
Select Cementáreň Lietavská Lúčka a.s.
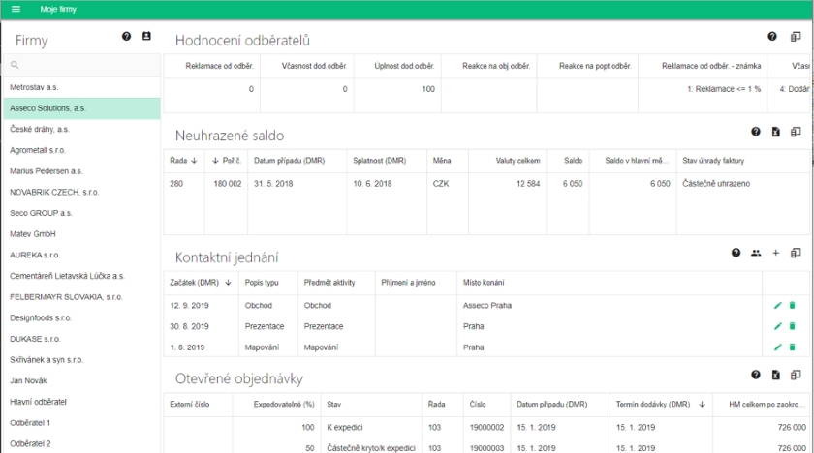tap(82, 276)
